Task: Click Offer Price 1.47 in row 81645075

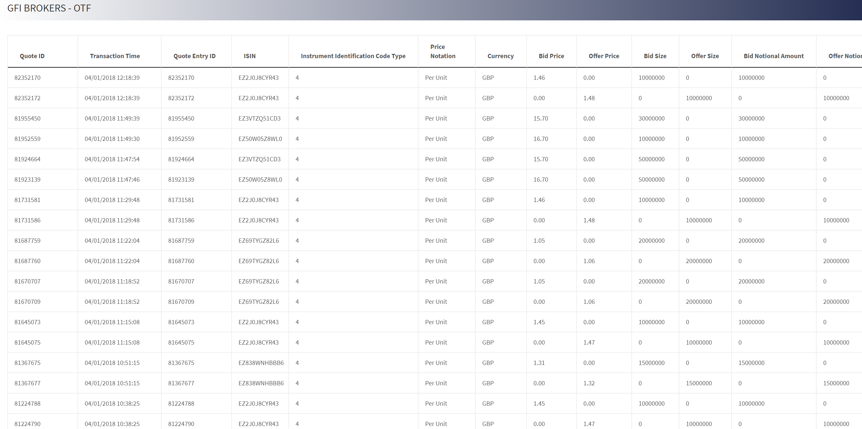Action: (589, 343)
